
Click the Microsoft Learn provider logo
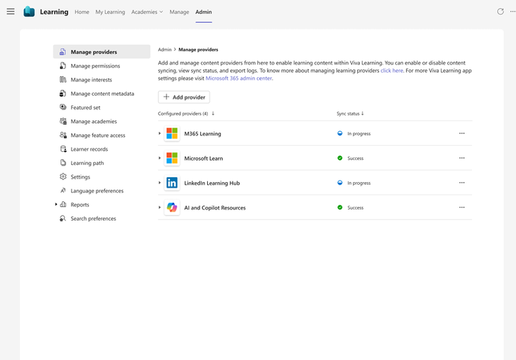(x=172, y=158)
